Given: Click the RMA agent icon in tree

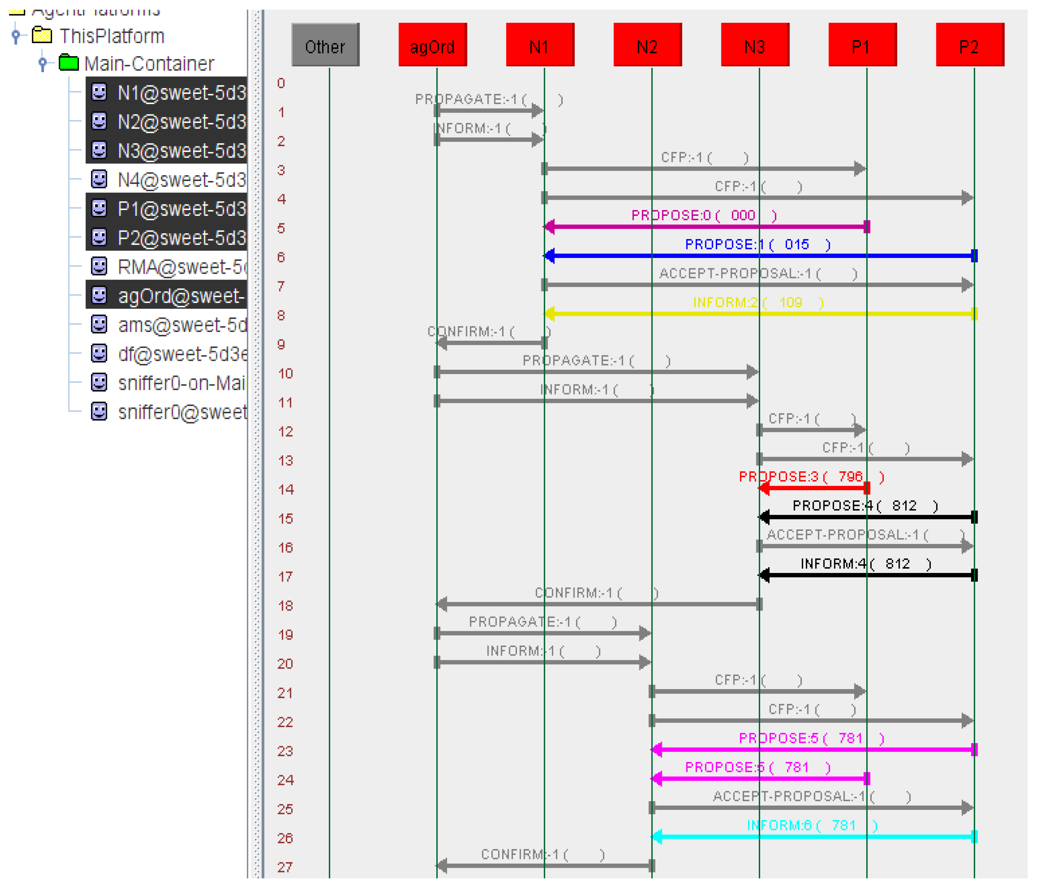Looking at the screenshot, I should 99,266.
